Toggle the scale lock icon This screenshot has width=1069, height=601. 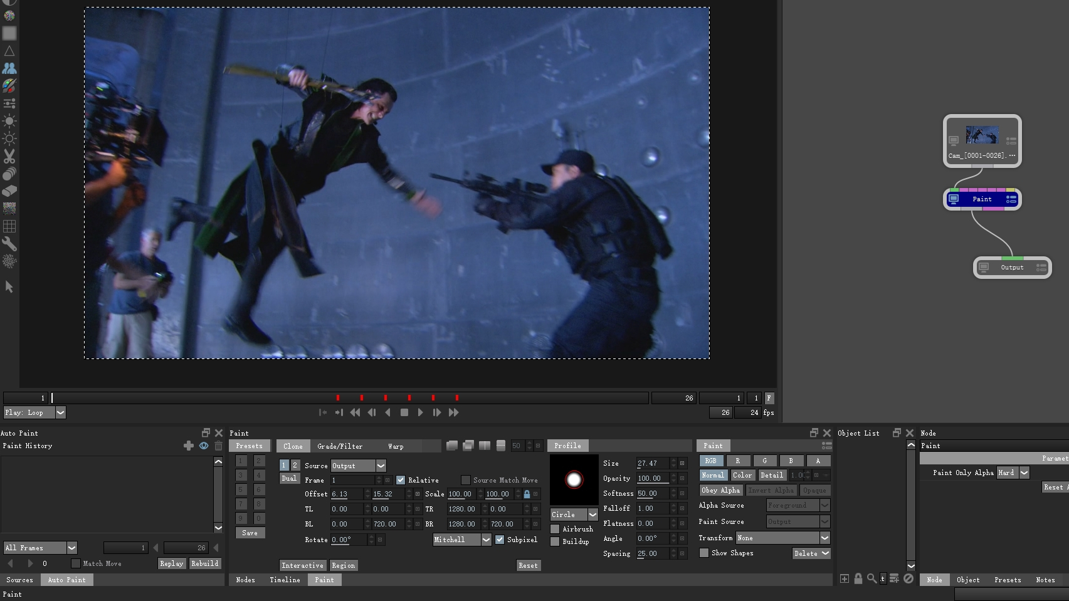(527, 494)
